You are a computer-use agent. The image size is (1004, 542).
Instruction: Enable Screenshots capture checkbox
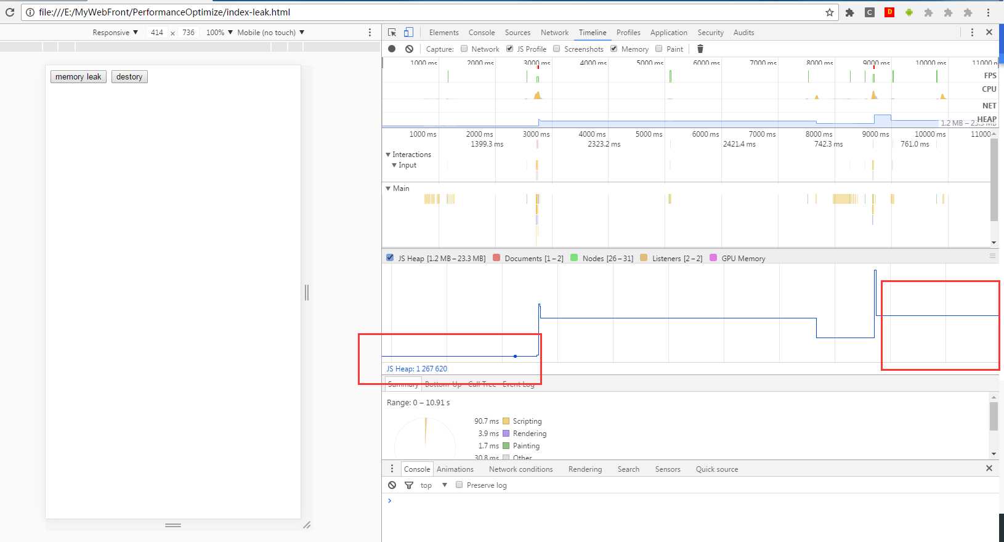557,49
